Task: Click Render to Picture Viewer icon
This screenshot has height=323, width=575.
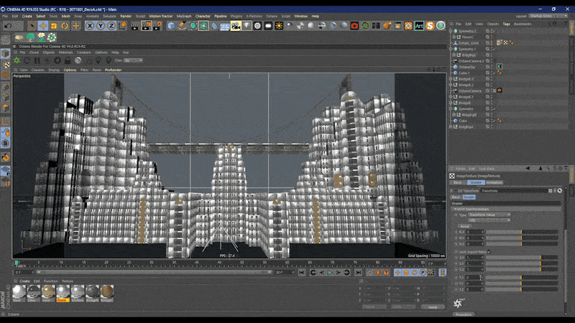Action: [147, 26]
